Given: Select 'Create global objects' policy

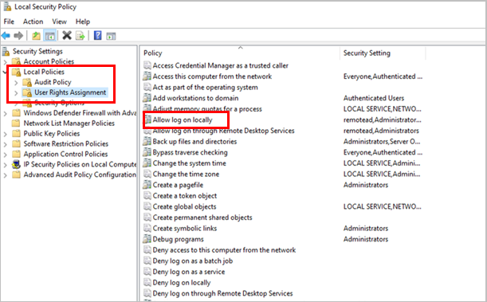Looking at the screenshot, I should (184, 206).
